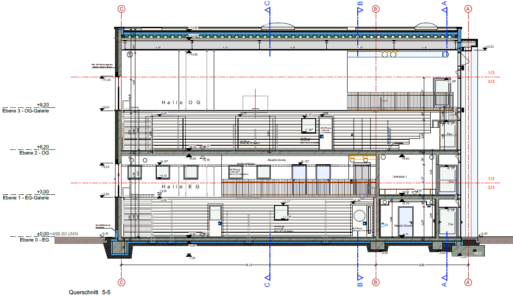Screen dimensions: 513x297
Task: Click the +13,32 elevation marker at right
Action: pyautogui.click(x=490, y=47)
